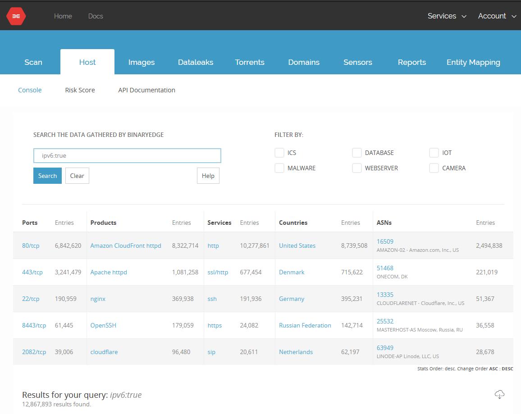Image resolution: width=521 pixels, height=414 pixels.
Task: Filter by the sip service
Action: (211, 352)
